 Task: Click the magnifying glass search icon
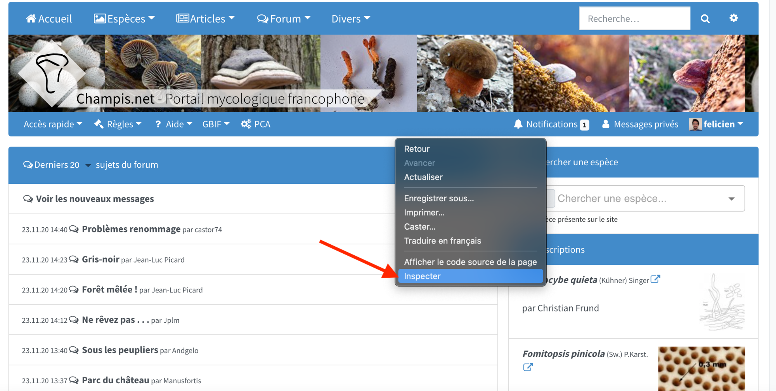pyautogui.click(x=705, y=19)
